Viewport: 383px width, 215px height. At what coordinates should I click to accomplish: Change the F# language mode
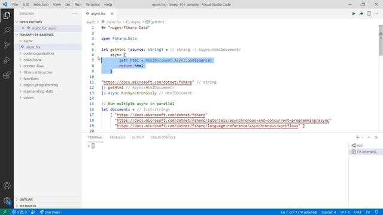(x=368, y=212)
